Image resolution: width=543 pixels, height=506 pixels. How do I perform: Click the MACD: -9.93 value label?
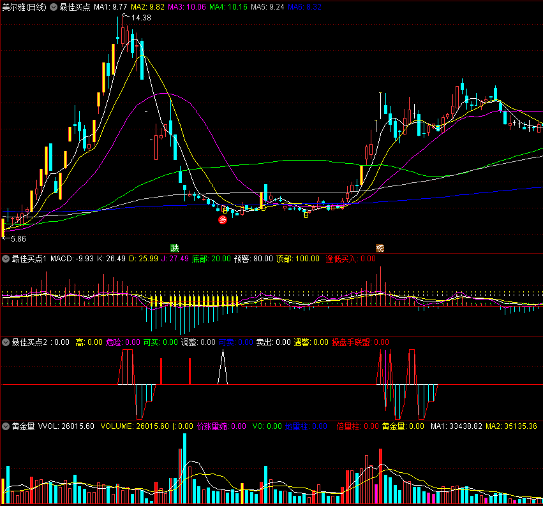click(x=72, y=259)
